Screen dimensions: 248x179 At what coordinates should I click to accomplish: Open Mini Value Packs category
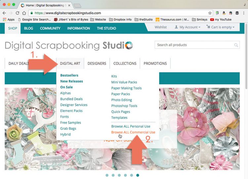click(x=124, y=82)
